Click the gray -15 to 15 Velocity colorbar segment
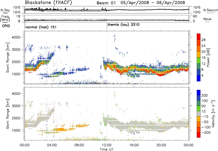 click(199, 114)
